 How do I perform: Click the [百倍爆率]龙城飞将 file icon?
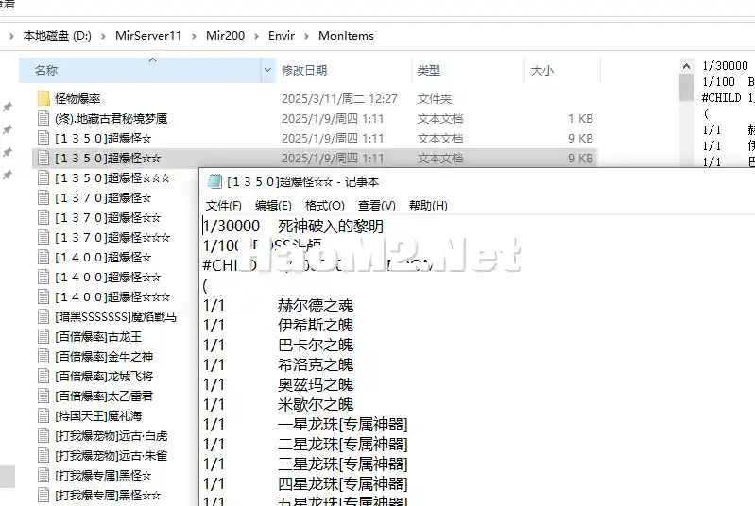43,376
